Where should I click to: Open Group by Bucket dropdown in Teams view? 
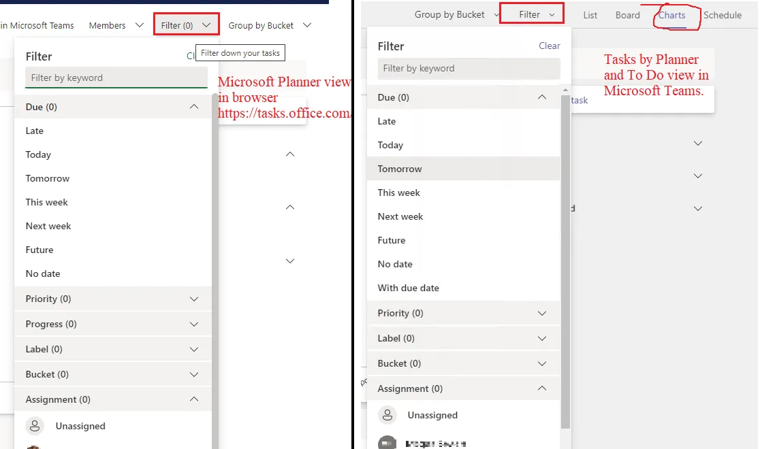456,14
